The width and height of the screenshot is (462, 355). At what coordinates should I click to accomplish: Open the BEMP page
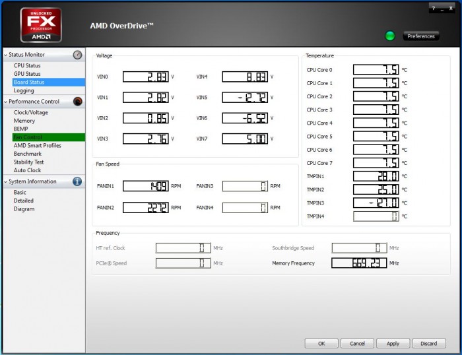pos(20,129)
